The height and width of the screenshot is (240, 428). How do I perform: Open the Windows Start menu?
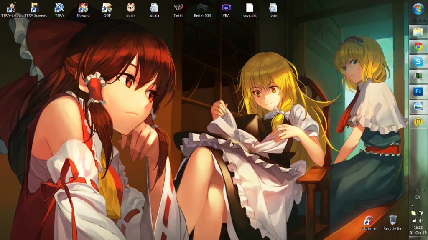coord(418,8)
